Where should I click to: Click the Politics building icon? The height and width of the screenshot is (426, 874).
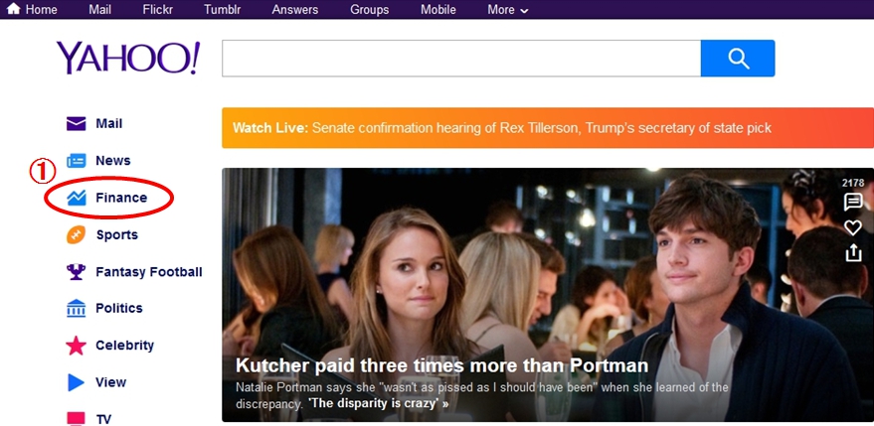[x=76, y=308]
